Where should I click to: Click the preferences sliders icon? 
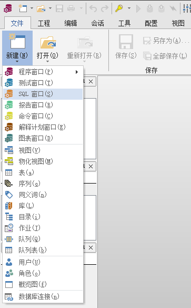pos(187,8)
